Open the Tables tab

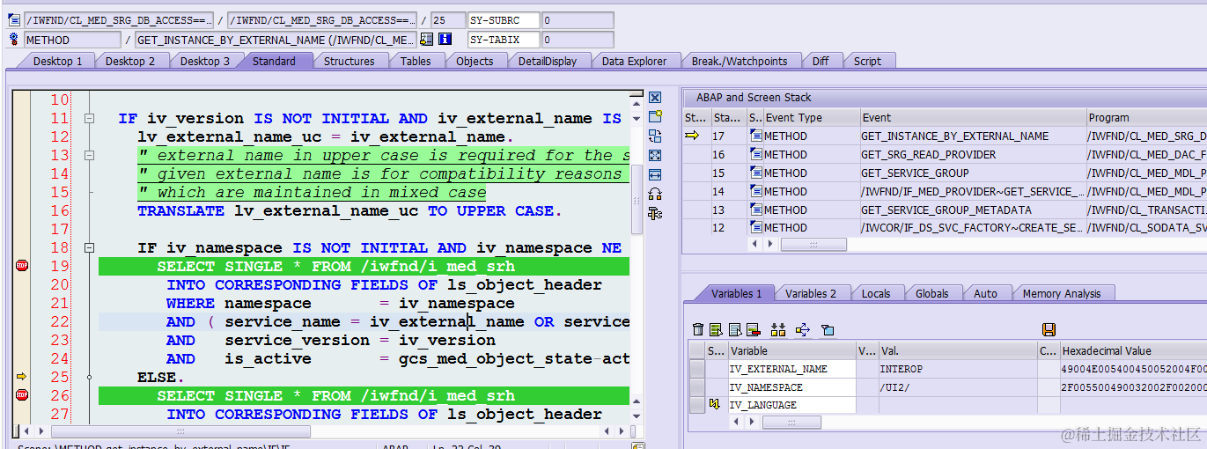click(x=416, y=61)
